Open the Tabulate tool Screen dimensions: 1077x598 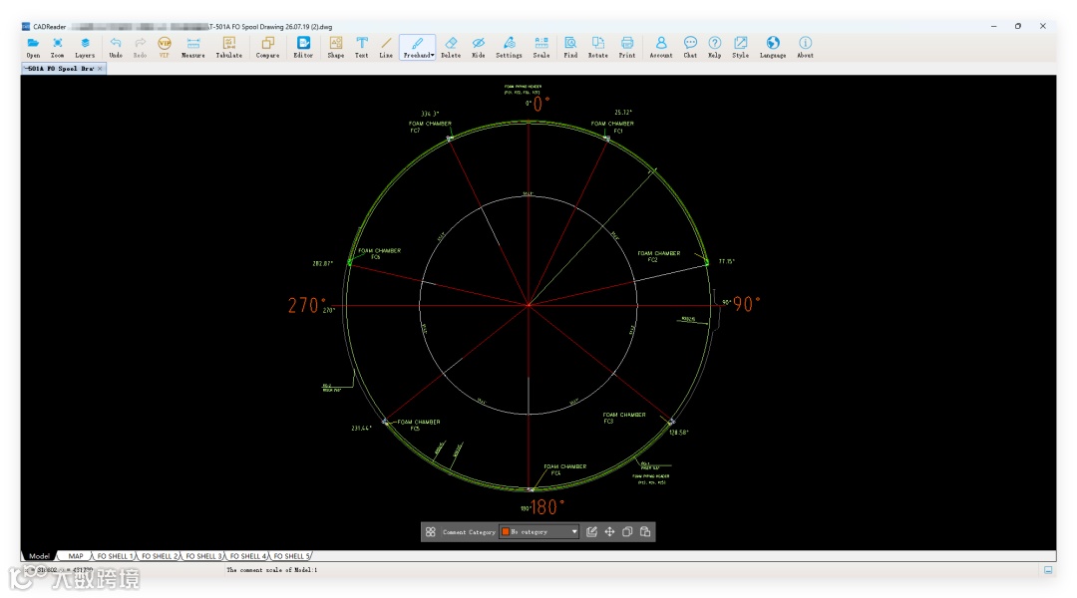(x=229, y=47)
